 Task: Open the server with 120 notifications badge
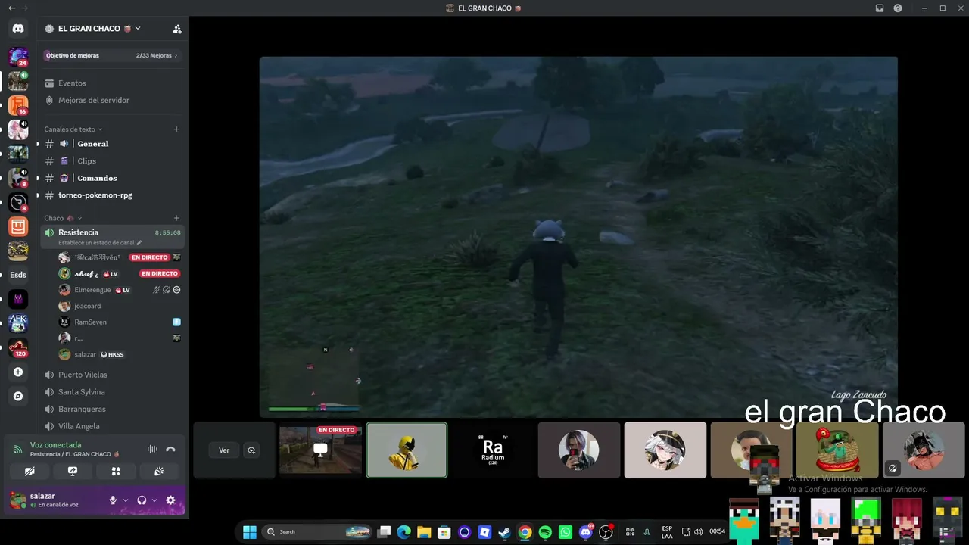(x=18, y=348)
